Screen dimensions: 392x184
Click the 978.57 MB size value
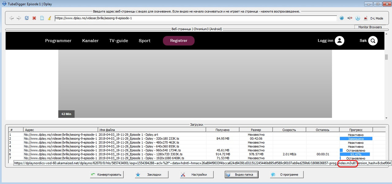point(256,154)
